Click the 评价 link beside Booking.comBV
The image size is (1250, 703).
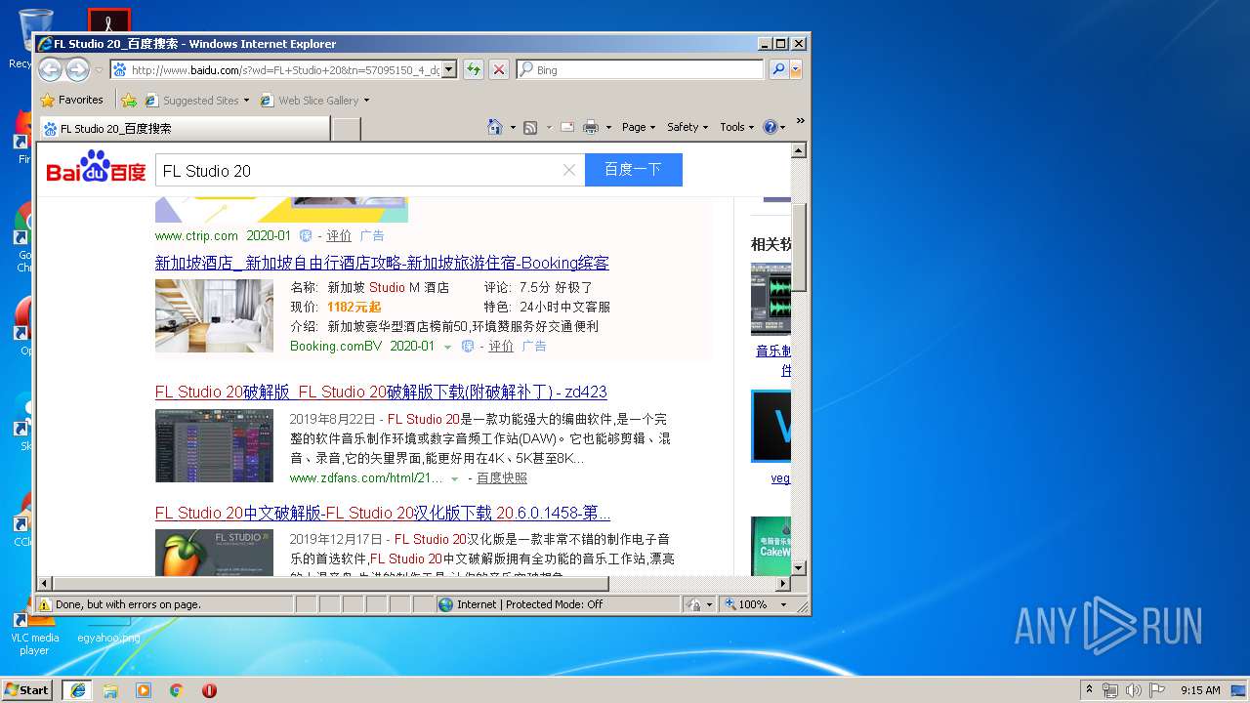(x=501, y=346)
